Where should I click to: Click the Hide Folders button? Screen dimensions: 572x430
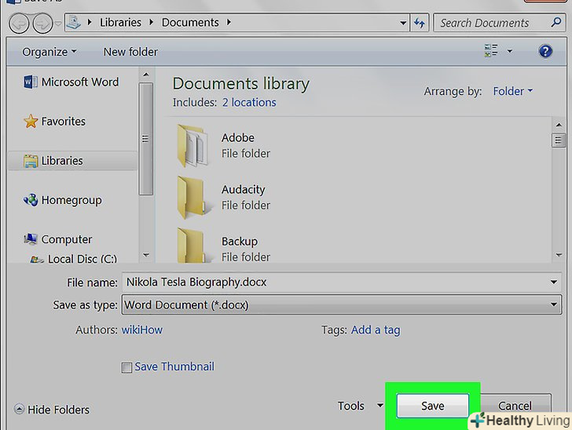coord(52,410)
